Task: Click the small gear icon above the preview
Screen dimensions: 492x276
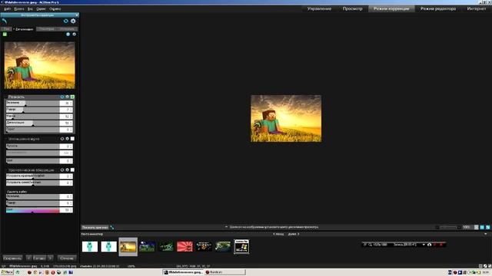Action: point(75,34)
